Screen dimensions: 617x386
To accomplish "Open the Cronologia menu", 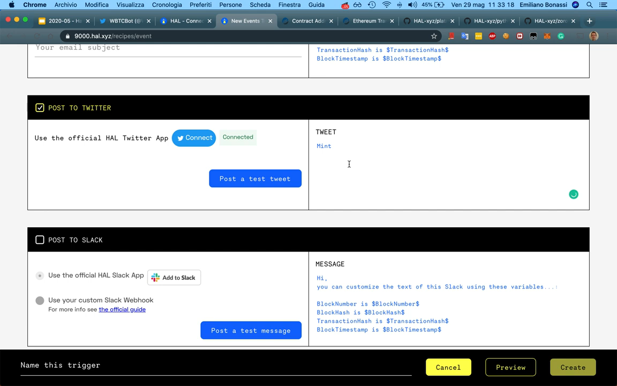I will pyautogui.click(x=167, y=5).
